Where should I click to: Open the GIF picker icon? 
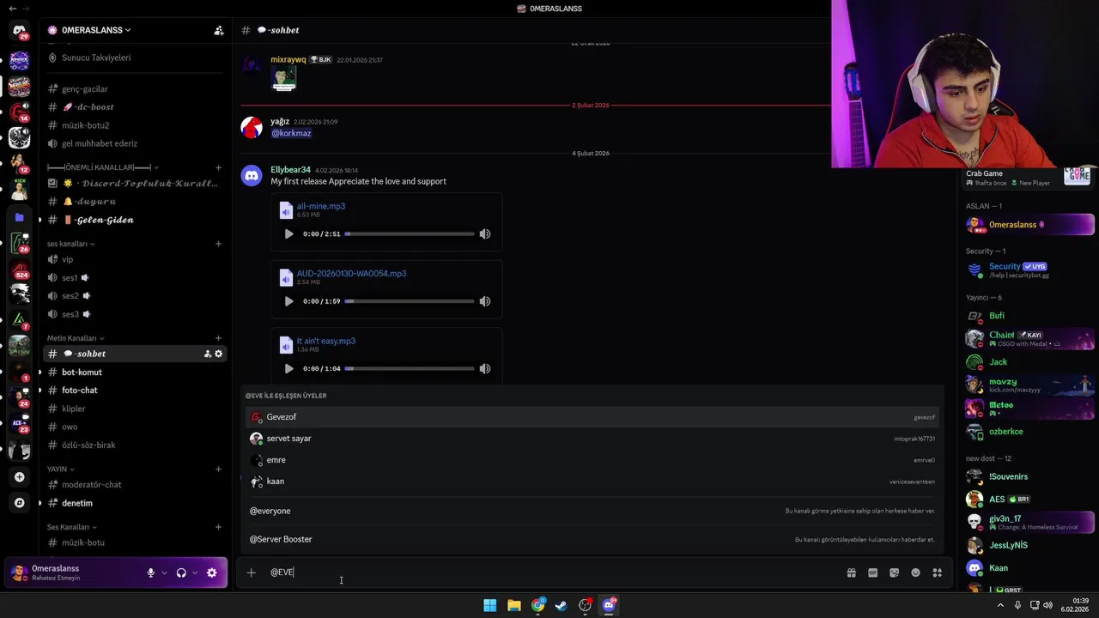[872, 573]
